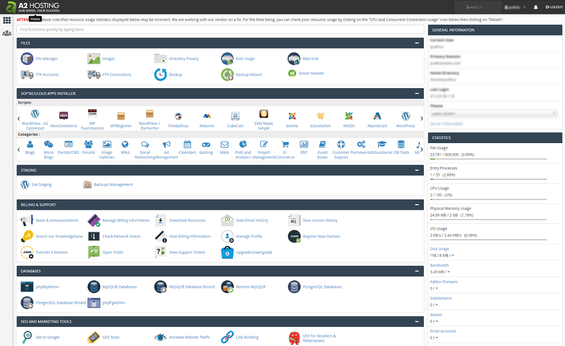The height and width of the screenshot is (346, 565).
Task: Open SEO Tools icon
Action: click(94, 337)
